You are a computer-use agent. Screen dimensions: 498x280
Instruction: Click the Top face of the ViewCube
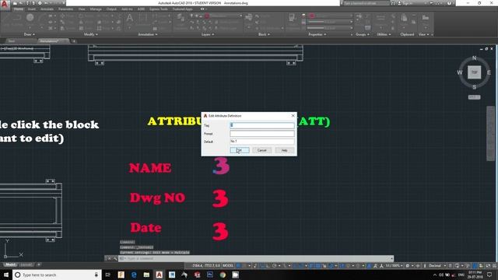click(x=474, y=72)
